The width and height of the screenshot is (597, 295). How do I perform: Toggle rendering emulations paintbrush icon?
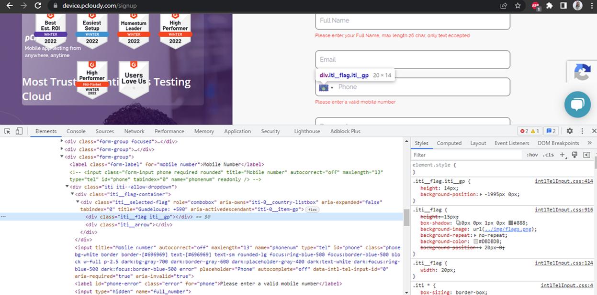[574, 155]
